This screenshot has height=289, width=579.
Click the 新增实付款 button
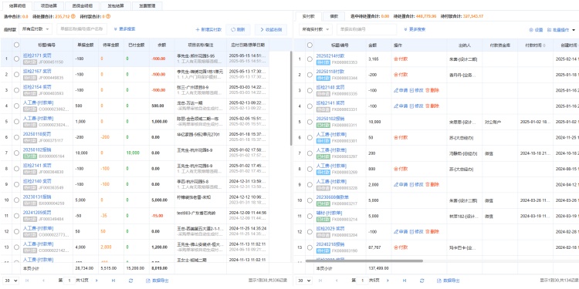click(x=208, y=29)
